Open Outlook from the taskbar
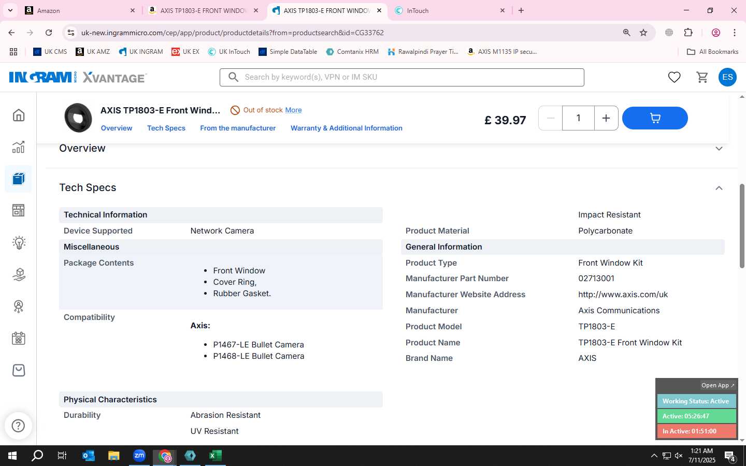This screenshot has height=466, width=746. coord(89,456)
